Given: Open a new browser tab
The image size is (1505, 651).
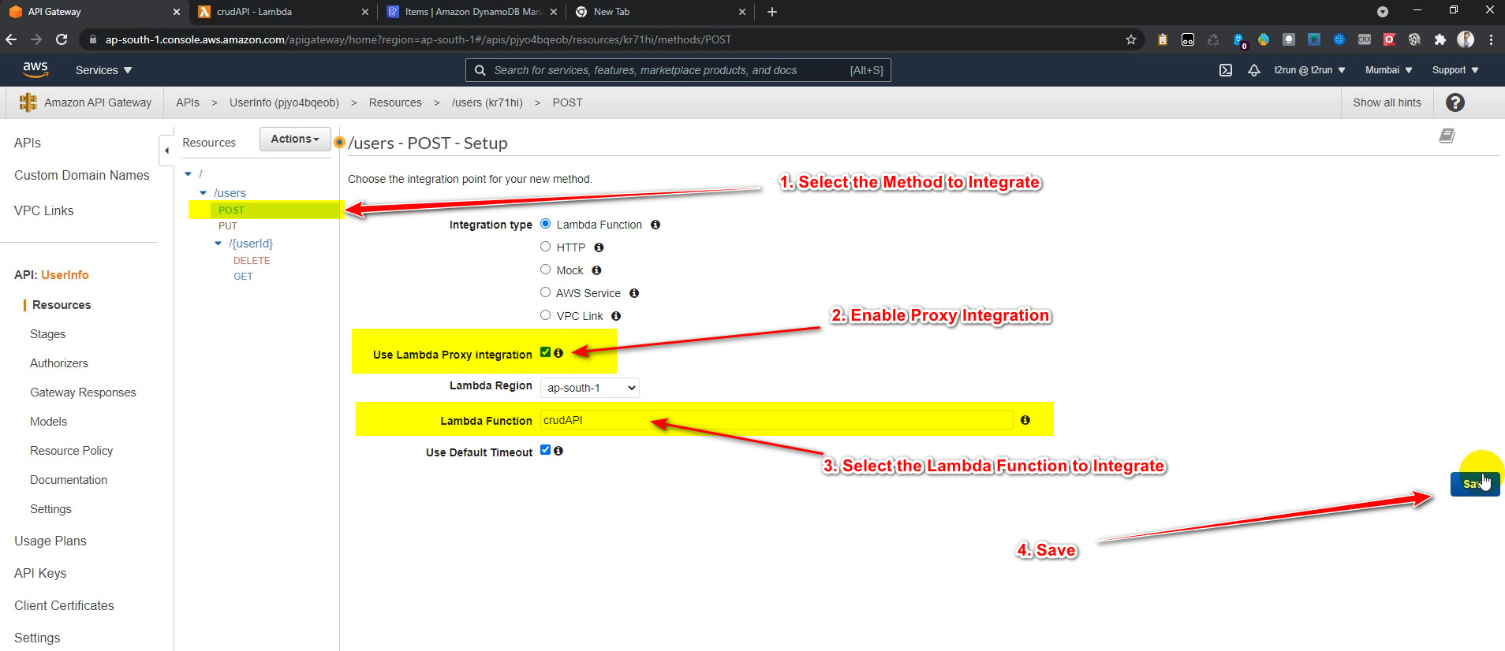Looking at the screenshot, I should (x=772, y=12).
